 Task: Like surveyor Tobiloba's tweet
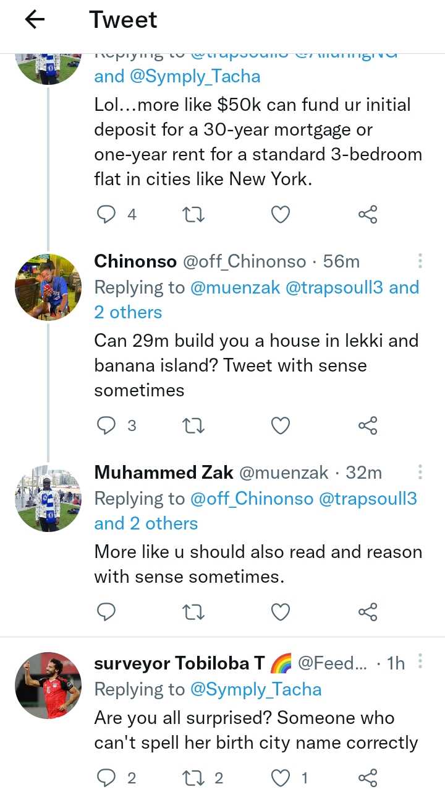click(x=281, y=778)
